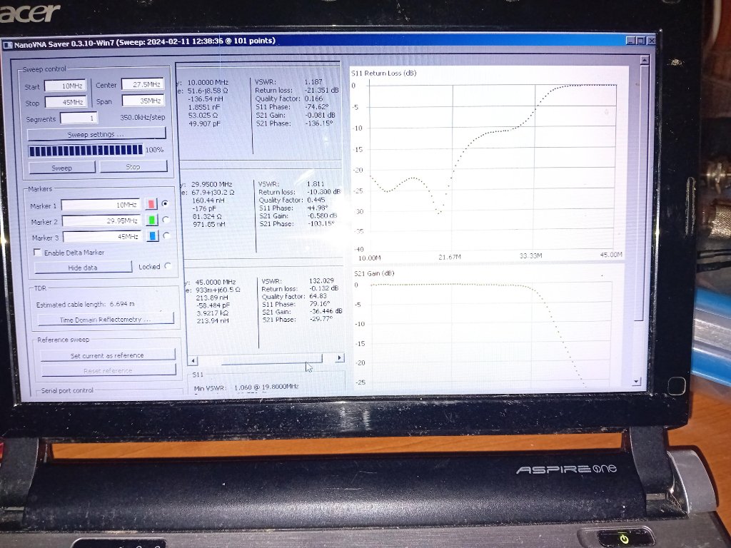Click the Center frequency field
731x548 pixels.
pyautogui.click(x=142, y=84)
